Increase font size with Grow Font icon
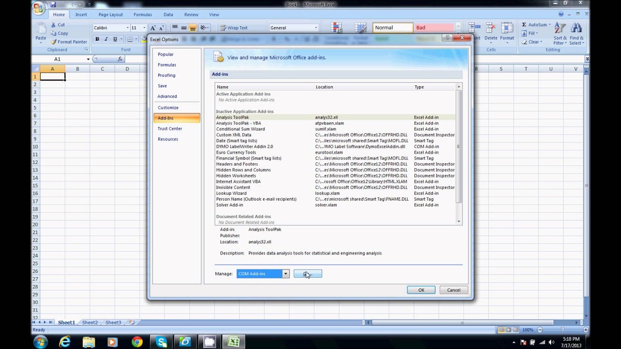621x349 pixels. (153, 28)
